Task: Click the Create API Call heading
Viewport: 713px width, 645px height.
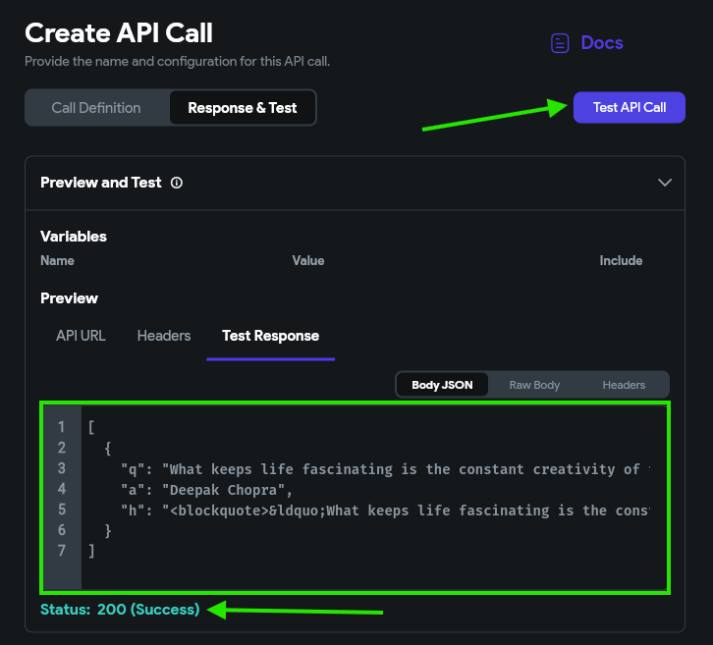Action: [x=119, y=33]
